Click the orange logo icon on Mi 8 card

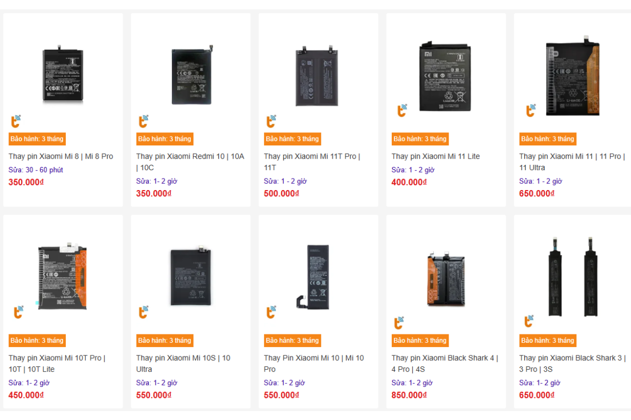(17, 121)
